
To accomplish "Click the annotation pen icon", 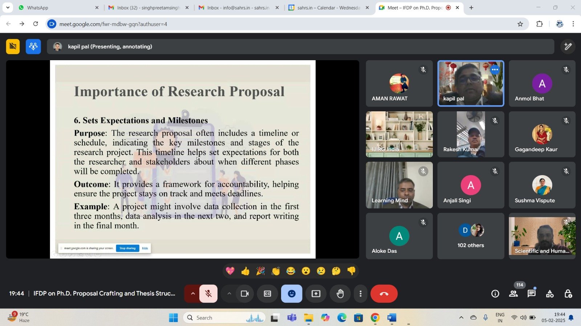I will [568, 46].
